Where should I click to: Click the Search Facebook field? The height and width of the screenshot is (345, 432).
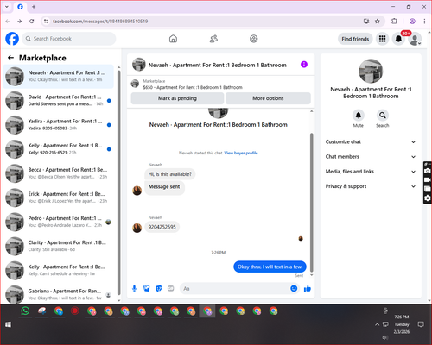pyautogui.click(x=69, y=39)
